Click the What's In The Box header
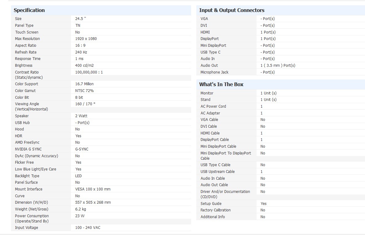365x236 pixels. coord(221,84)
